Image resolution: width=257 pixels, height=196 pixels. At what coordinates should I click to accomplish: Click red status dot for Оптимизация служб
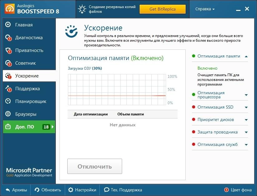[193, 144]
